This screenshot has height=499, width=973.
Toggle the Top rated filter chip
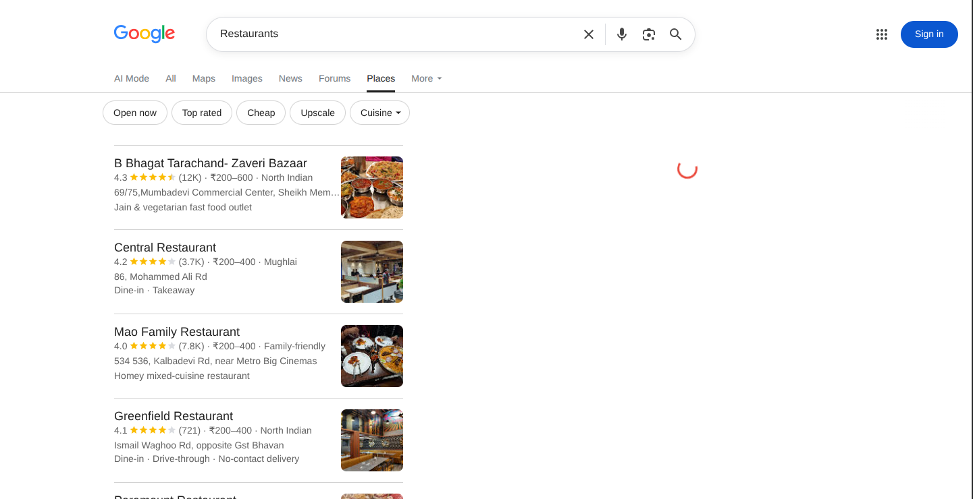(x=202, y=113)
